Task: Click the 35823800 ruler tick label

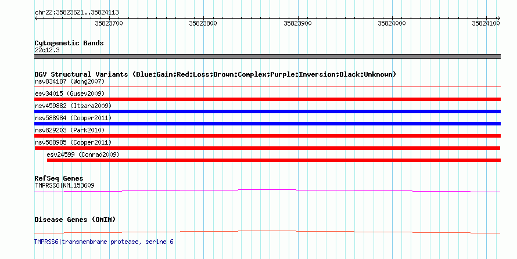Action: [203, 23]
